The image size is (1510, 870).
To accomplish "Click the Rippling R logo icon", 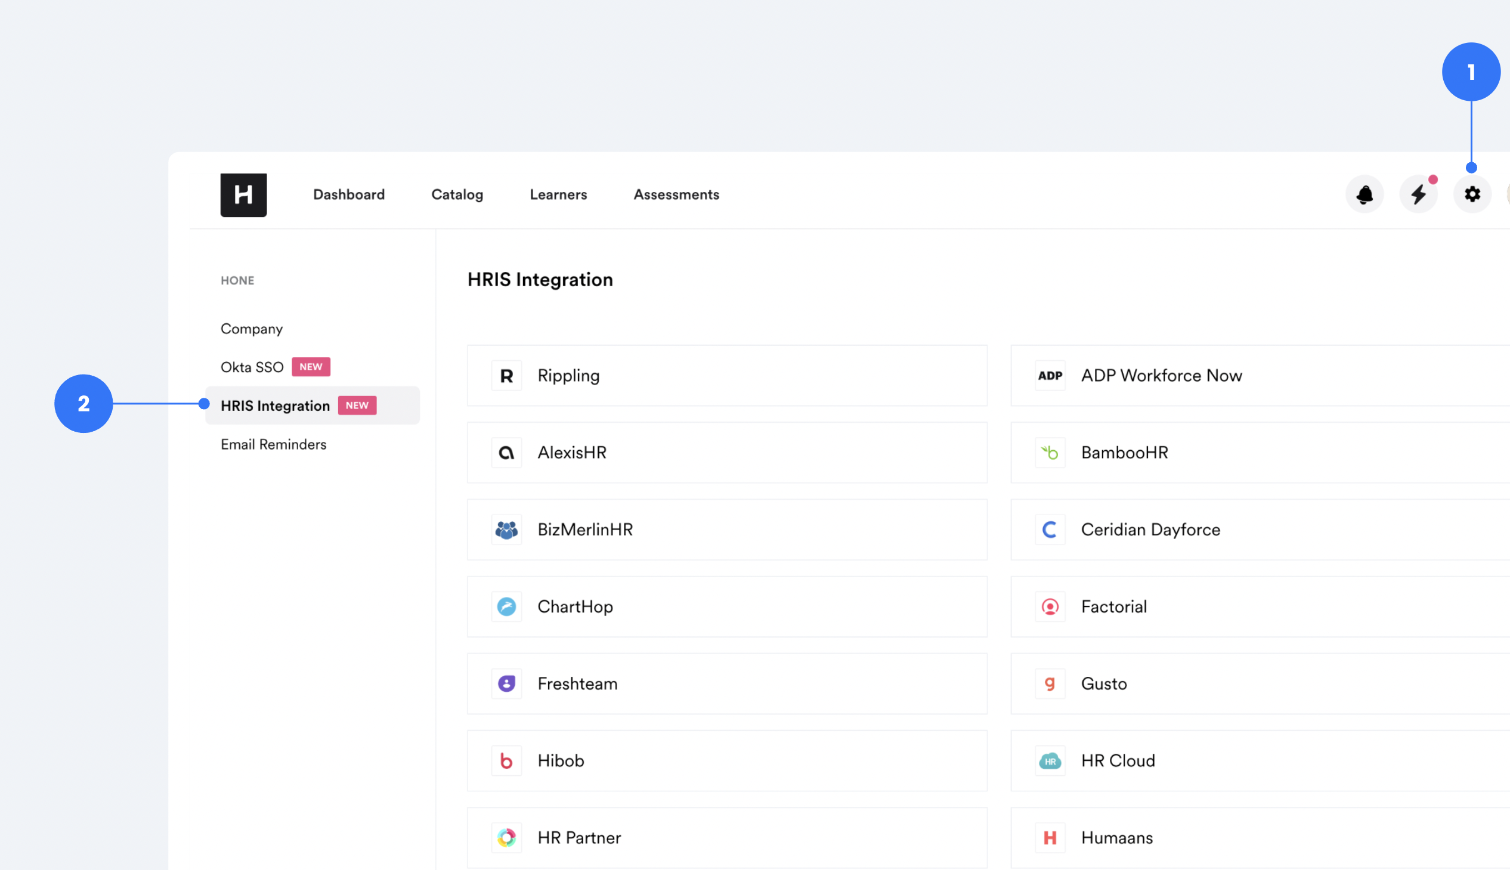I will click(506, 376).
